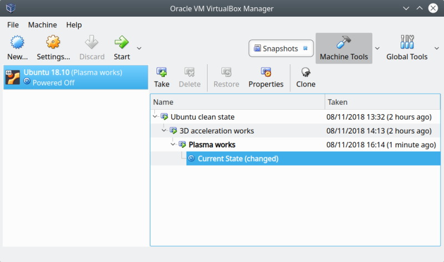Open the Settings gear icon

tap(53, 43)
